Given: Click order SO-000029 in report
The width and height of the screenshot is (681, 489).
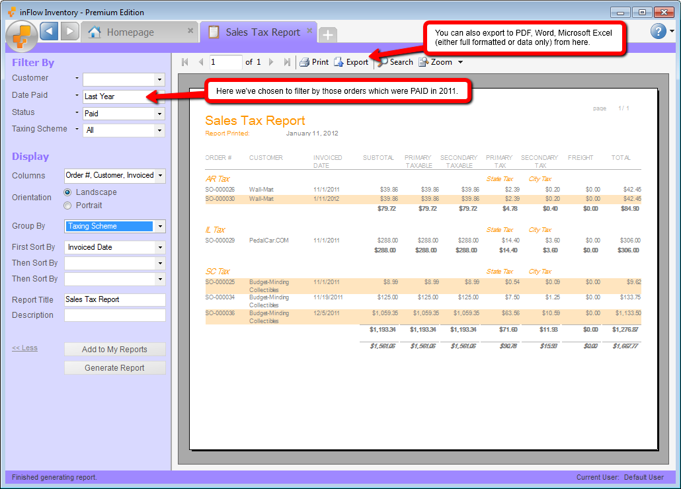Looking at the screenshot, I should pos(220,241).
